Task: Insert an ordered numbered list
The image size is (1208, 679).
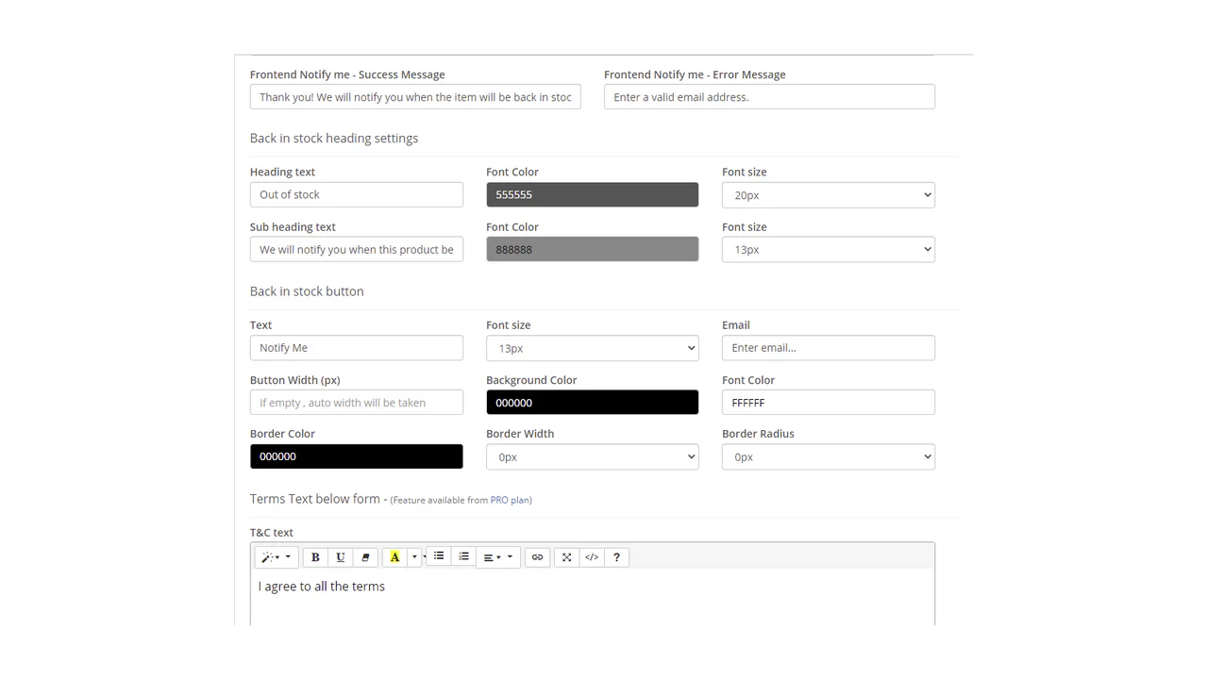Action: (x=463, y=556)
